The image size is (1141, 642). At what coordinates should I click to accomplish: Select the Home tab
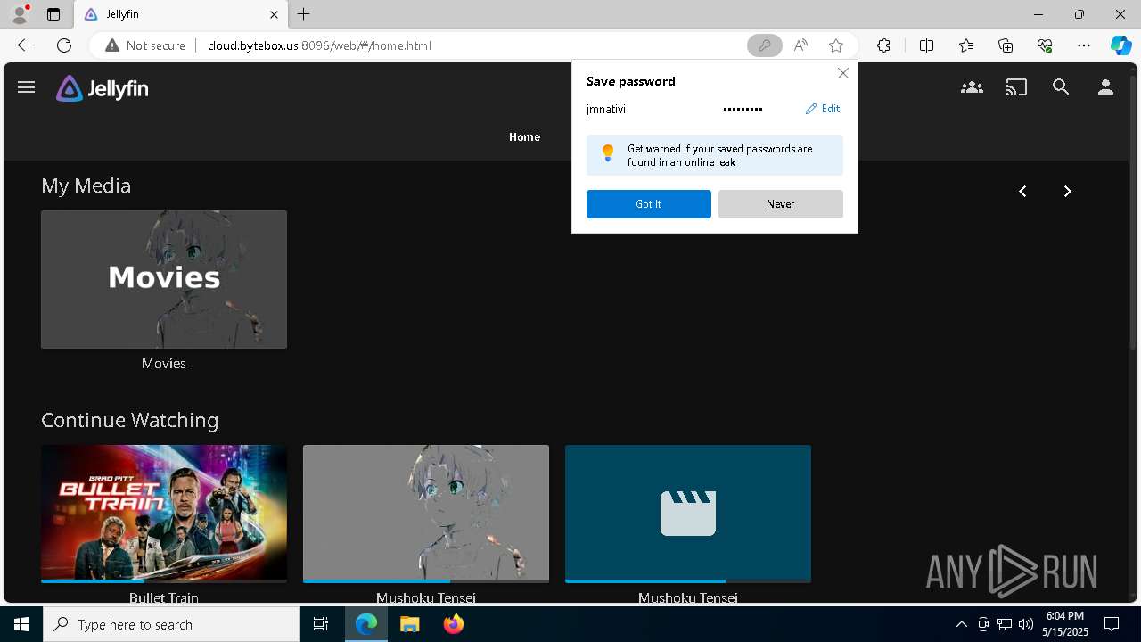(x=524, y=136)
